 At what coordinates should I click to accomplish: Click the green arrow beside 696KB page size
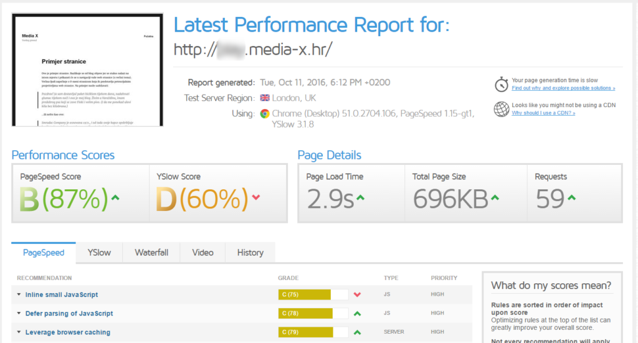click(x=495, y=198)
